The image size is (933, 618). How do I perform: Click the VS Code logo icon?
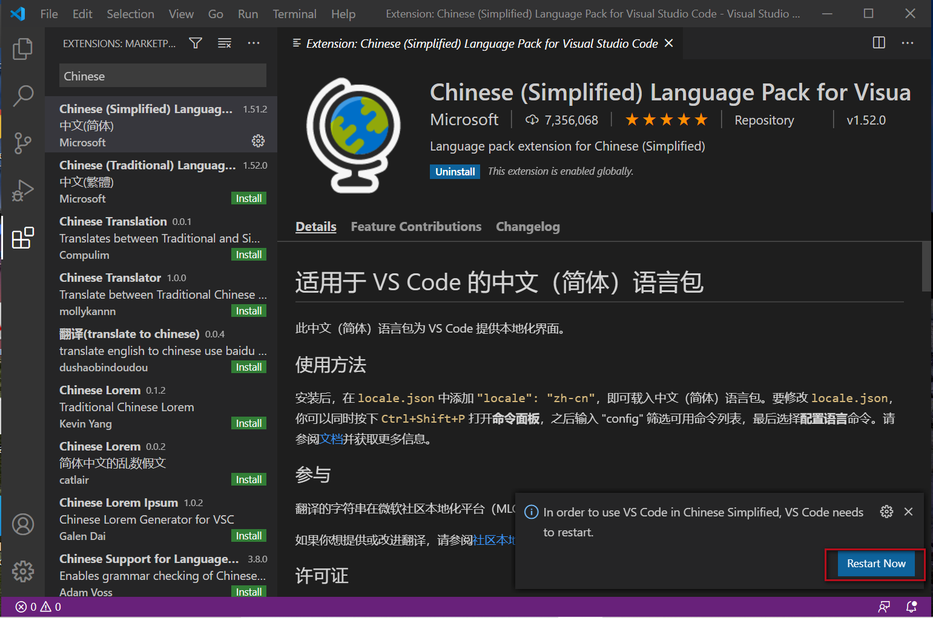pos(18,13)
